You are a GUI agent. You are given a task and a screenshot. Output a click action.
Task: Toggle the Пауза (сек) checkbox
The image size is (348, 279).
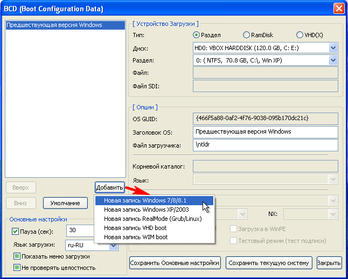[x=16, y=231]
